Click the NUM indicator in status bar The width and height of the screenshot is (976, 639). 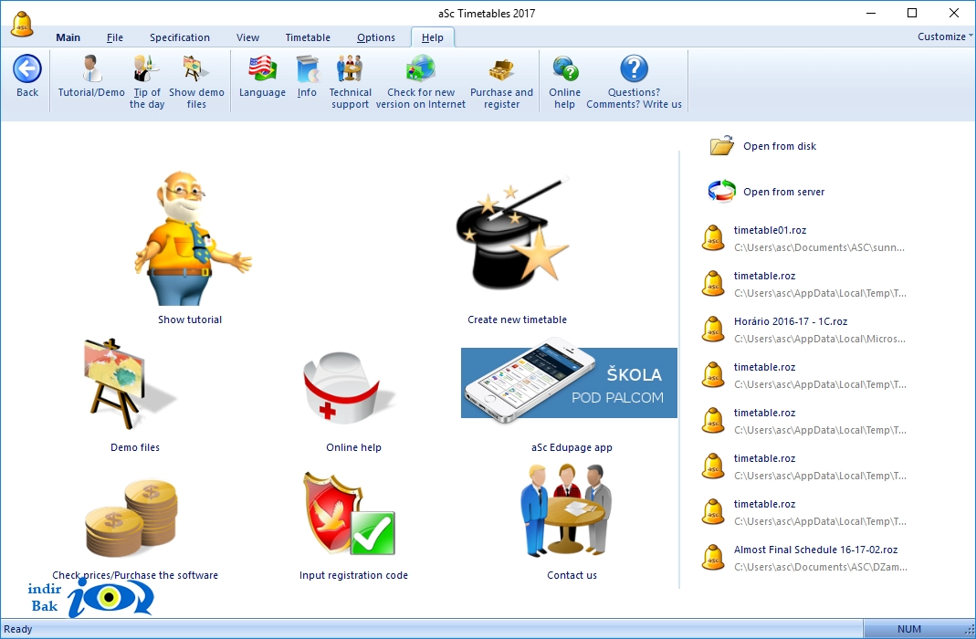[x=908, y=629]
